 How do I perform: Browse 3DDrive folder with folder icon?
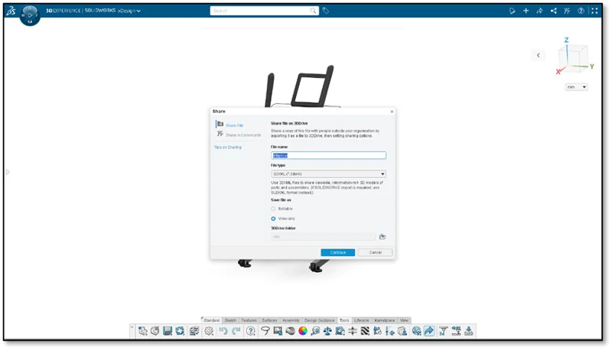(x=382, y=237)
